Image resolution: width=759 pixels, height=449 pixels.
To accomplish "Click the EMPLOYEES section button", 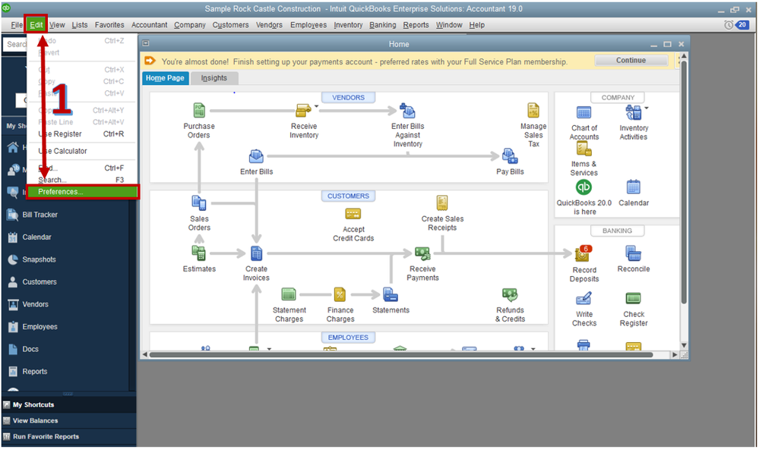I will click(x=348, y=338).
